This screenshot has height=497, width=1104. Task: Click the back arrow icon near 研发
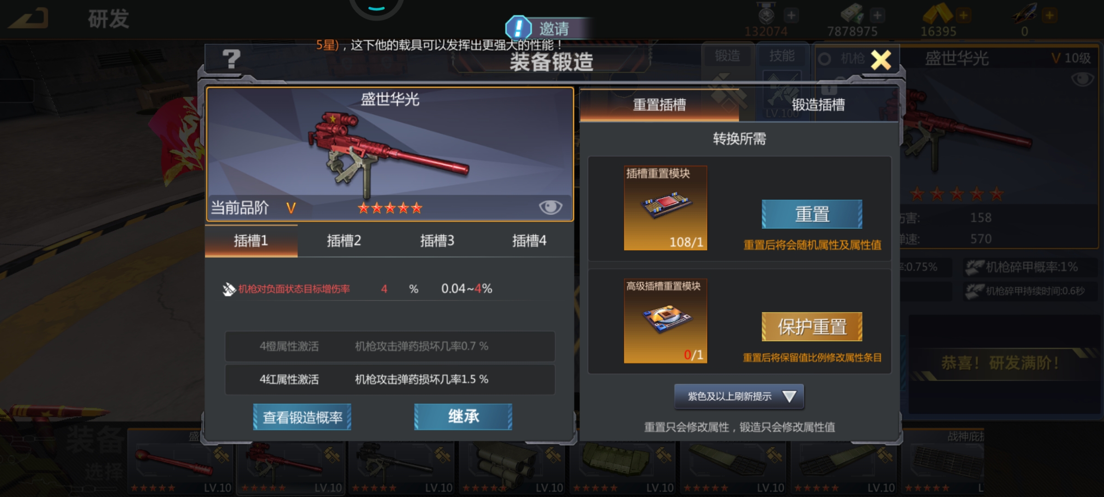click(x=29, y=18)
